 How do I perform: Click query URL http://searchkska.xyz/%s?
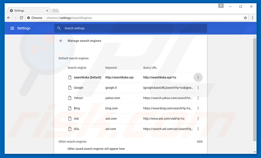click(160, 77)
